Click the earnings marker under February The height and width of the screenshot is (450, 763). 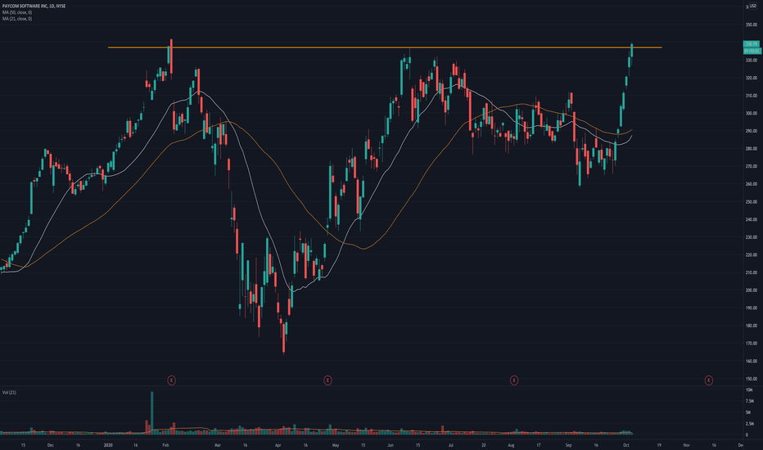pos(171,380)
